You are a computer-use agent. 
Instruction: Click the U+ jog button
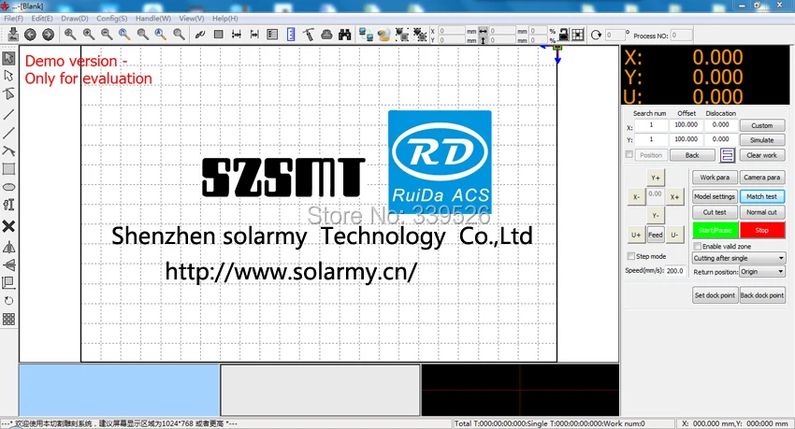636,235
